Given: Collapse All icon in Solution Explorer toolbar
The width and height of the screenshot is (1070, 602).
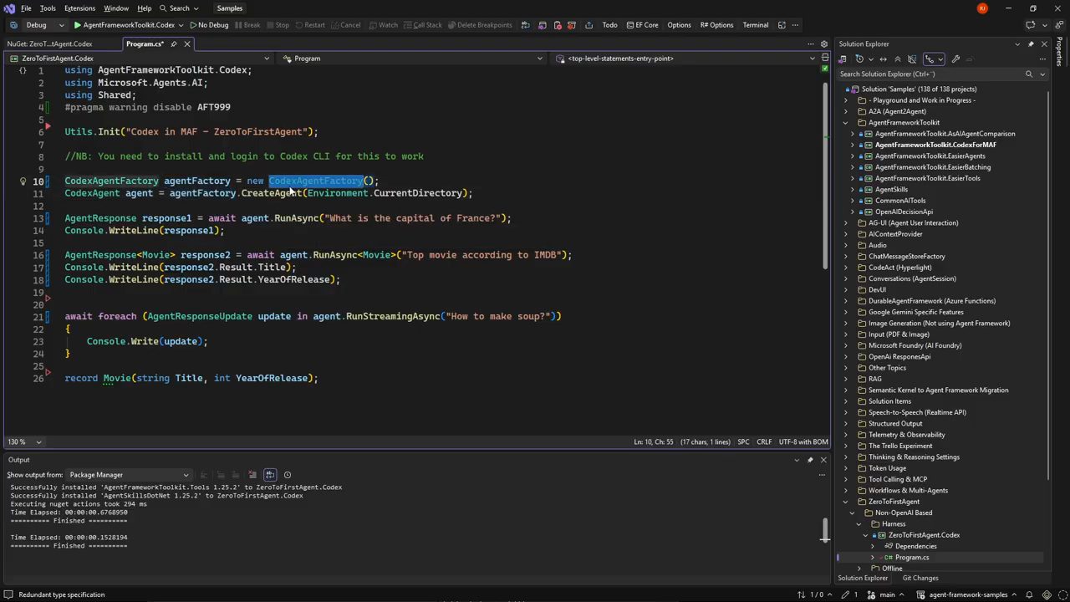Looking at the screenshot, I should point(898,59).
